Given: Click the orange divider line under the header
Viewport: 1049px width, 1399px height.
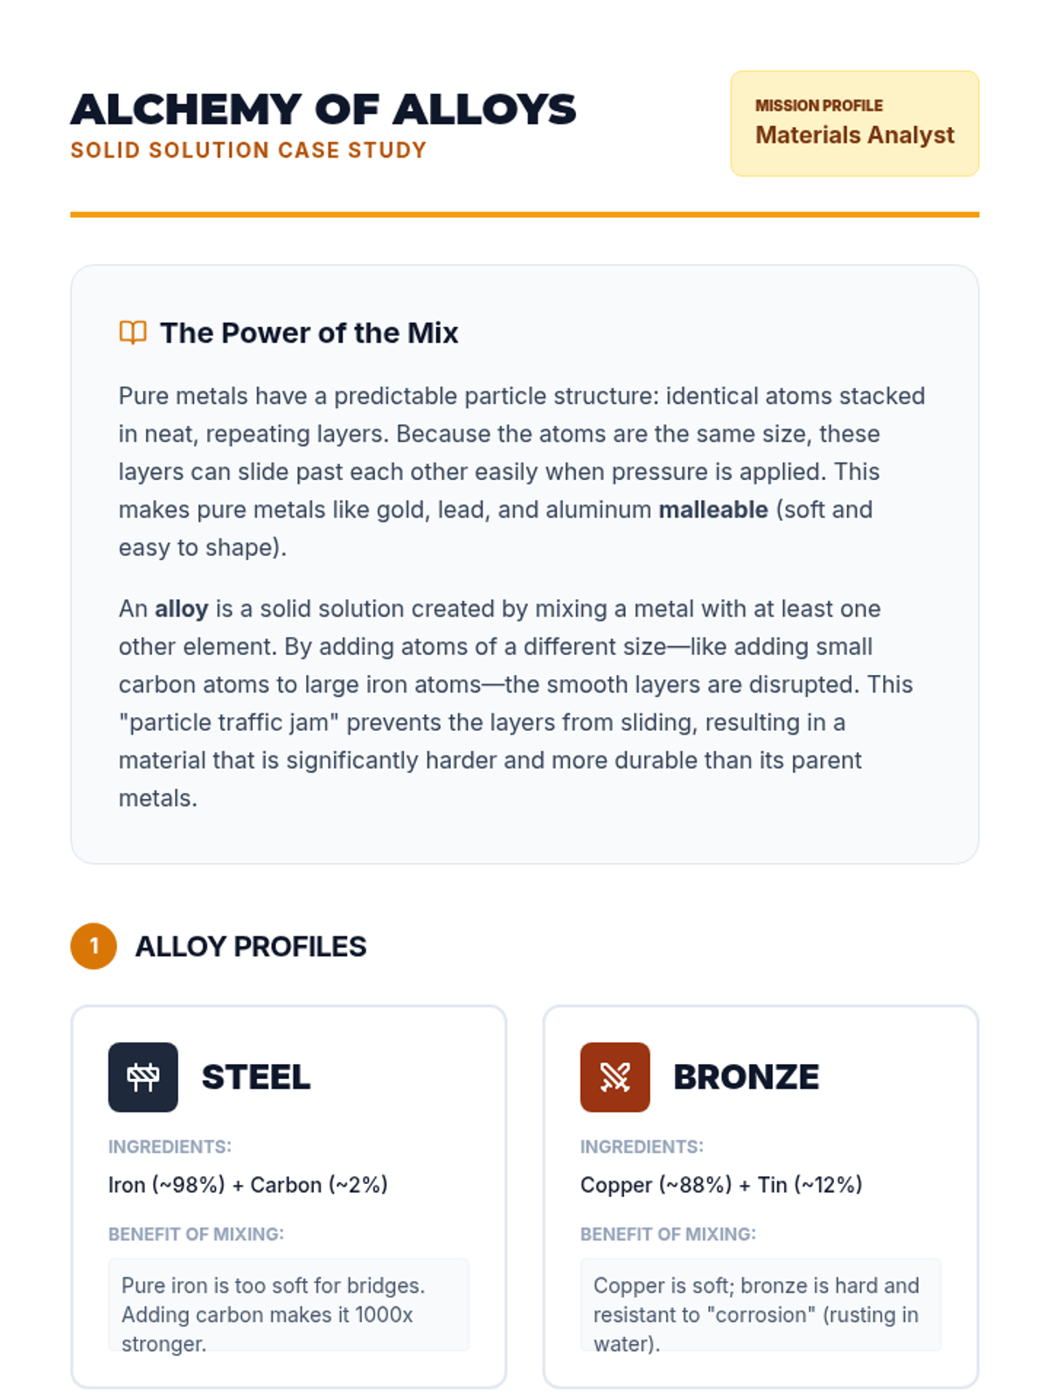Looking at the screenshot, I should click(524, 214).
